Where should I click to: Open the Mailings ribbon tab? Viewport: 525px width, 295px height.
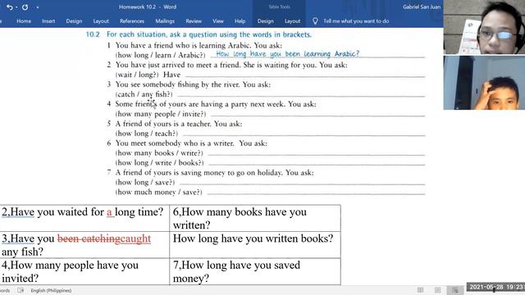165,21
